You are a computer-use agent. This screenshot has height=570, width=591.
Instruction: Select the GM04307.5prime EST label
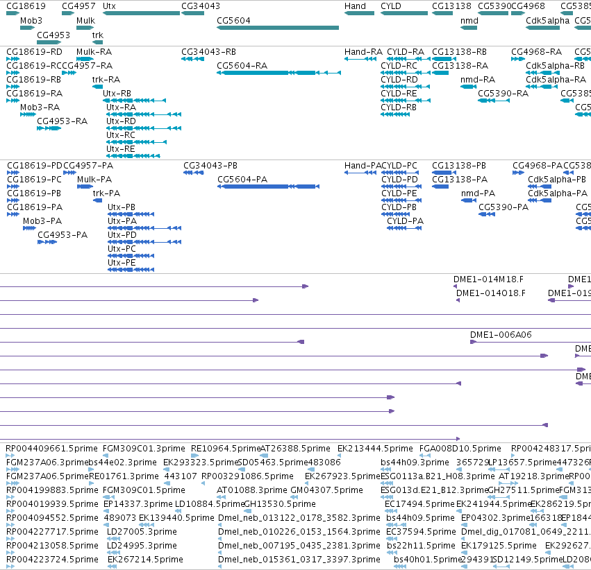(x=326, y=490)
